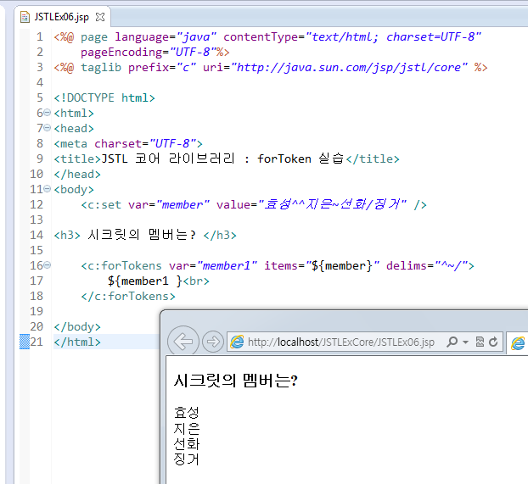Screen dimensions: 528x484
Task: Click 징거 in the browser output
Action: (x=187, y=459)
